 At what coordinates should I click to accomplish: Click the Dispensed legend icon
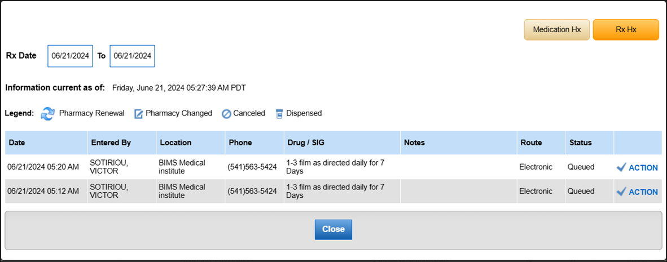(x=279, y=114)
